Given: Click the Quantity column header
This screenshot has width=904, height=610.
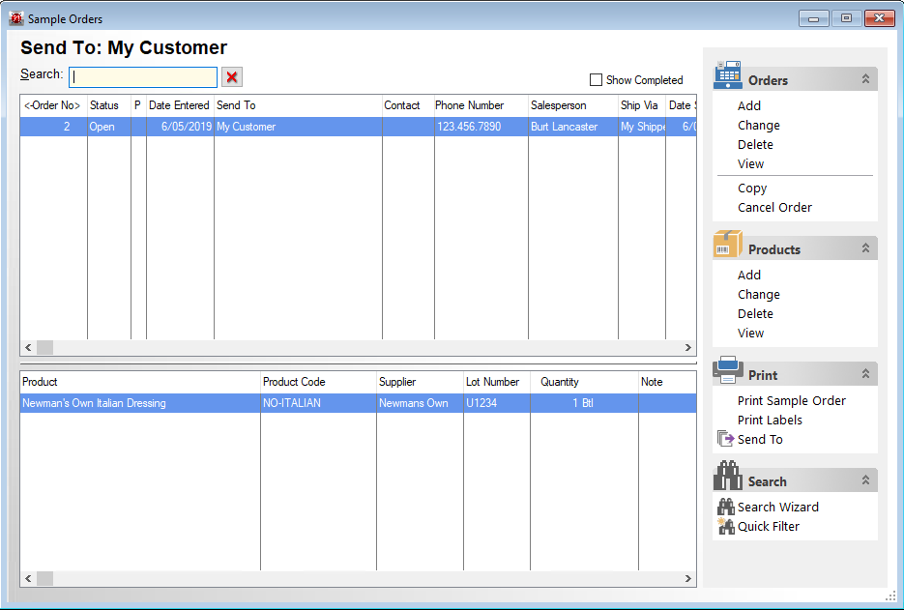Looking at the screenshot, I should tap(584, 382).
